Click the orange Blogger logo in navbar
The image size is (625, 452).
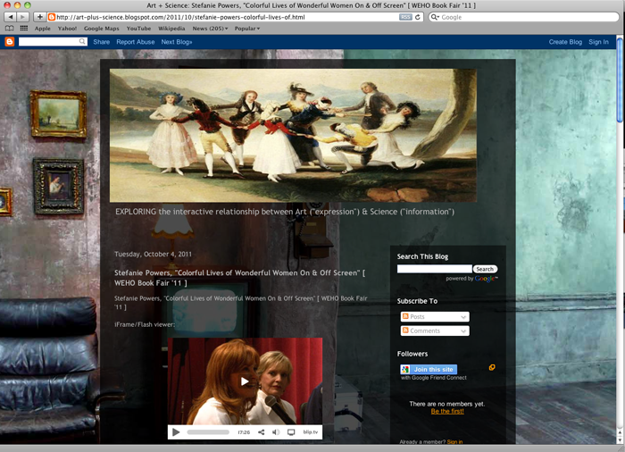[10, 41]
